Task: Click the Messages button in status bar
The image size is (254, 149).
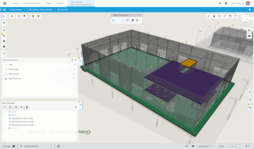Action: click(9, 146)
